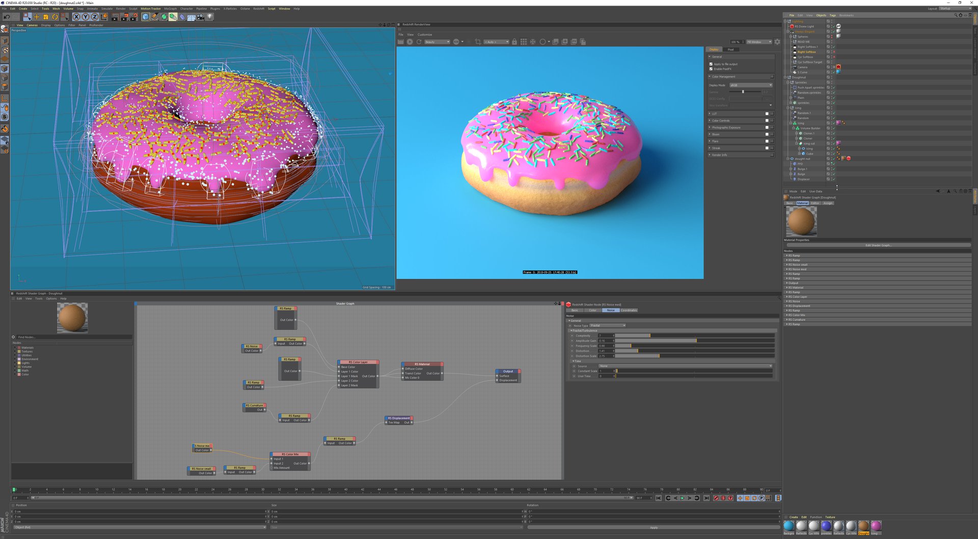Enable the Flare checkbox
The width and height of the screenshot is (978, 539).
767,141
